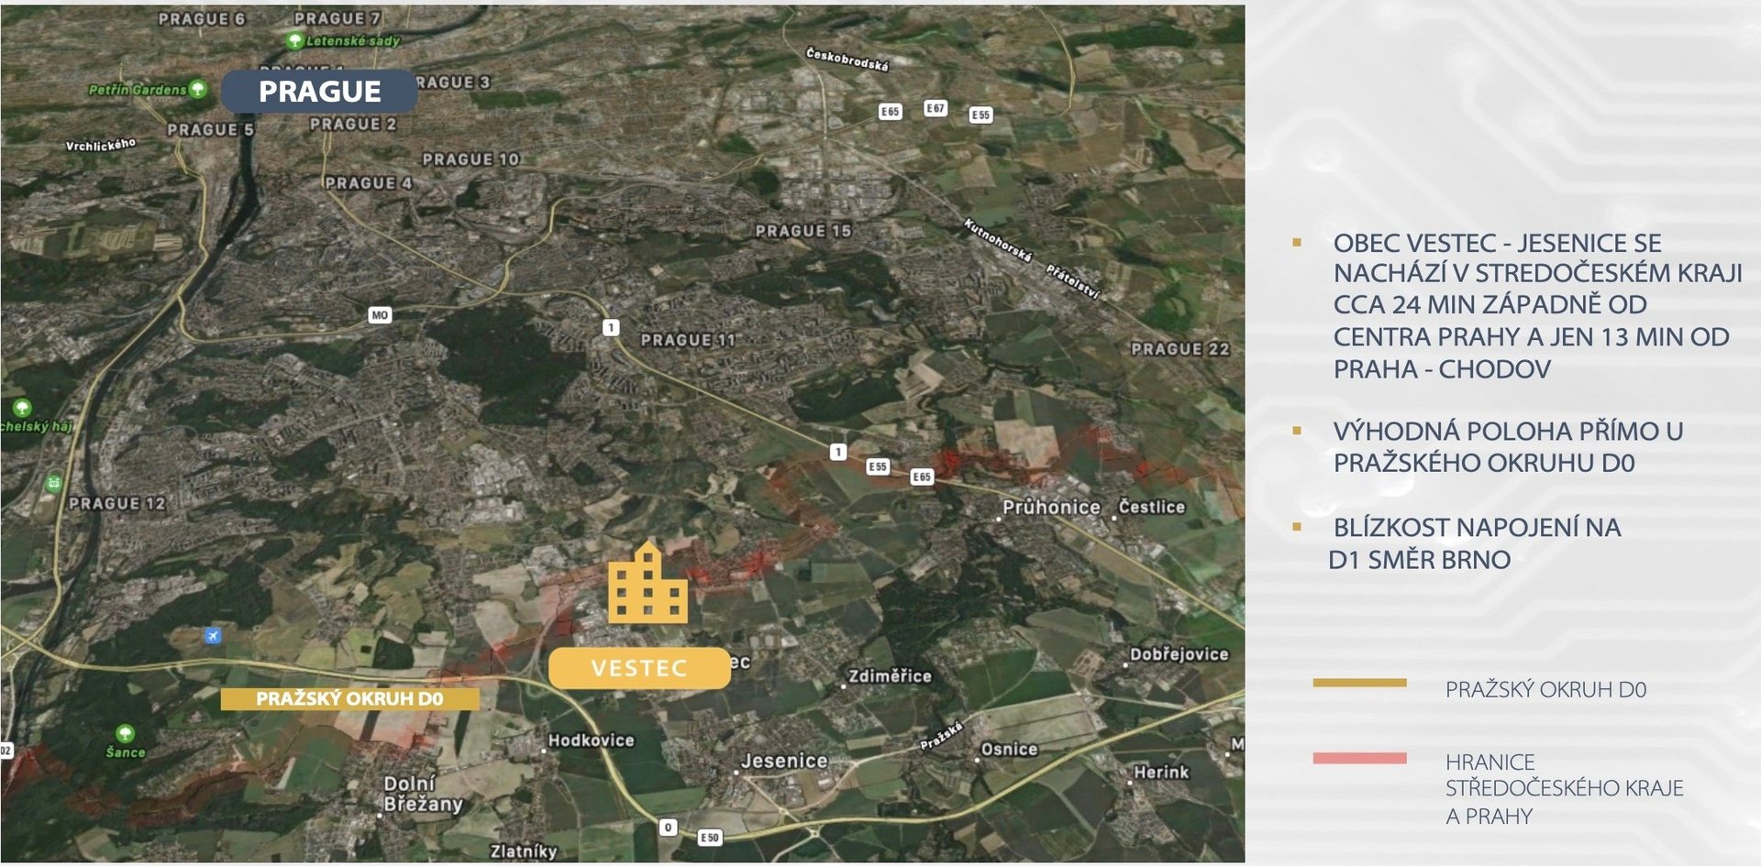1761x866 pixels.
Task: Click the Čestlice town label
Action: click(1152, 507)
